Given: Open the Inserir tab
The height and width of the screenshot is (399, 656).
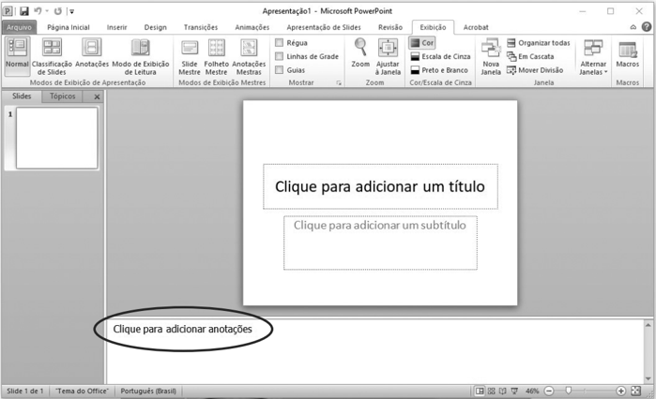Looking at the screenshot, I should pyautogui.click(x=116, y=27).
